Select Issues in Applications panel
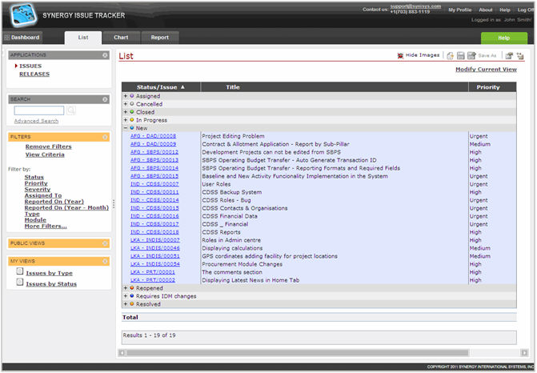The image size is (537, 373). 30,66
